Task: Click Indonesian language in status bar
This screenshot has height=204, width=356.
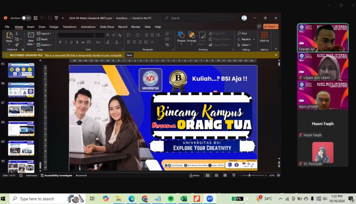Action: tap(31, 176)
